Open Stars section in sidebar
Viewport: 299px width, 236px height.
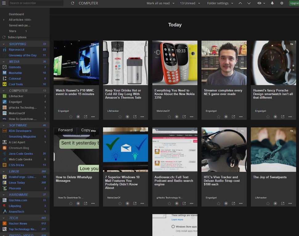click(13, 31)
